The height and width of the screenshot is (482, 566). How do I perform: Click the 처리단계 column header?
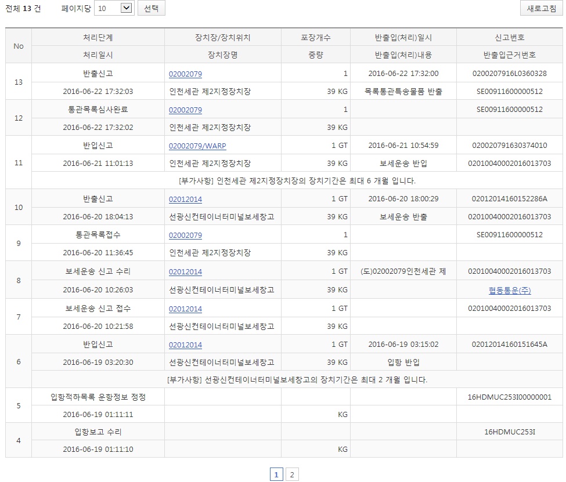click(98, 37)
